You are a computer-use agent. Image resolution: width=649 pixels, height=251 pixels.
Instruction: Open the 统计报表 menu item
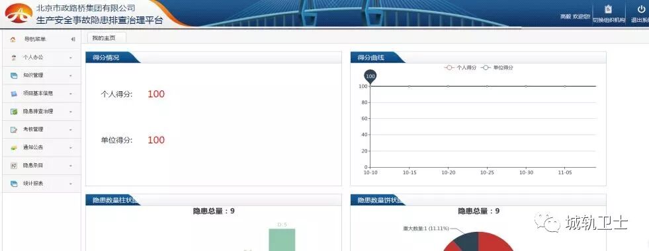click(x=42, y=184)
